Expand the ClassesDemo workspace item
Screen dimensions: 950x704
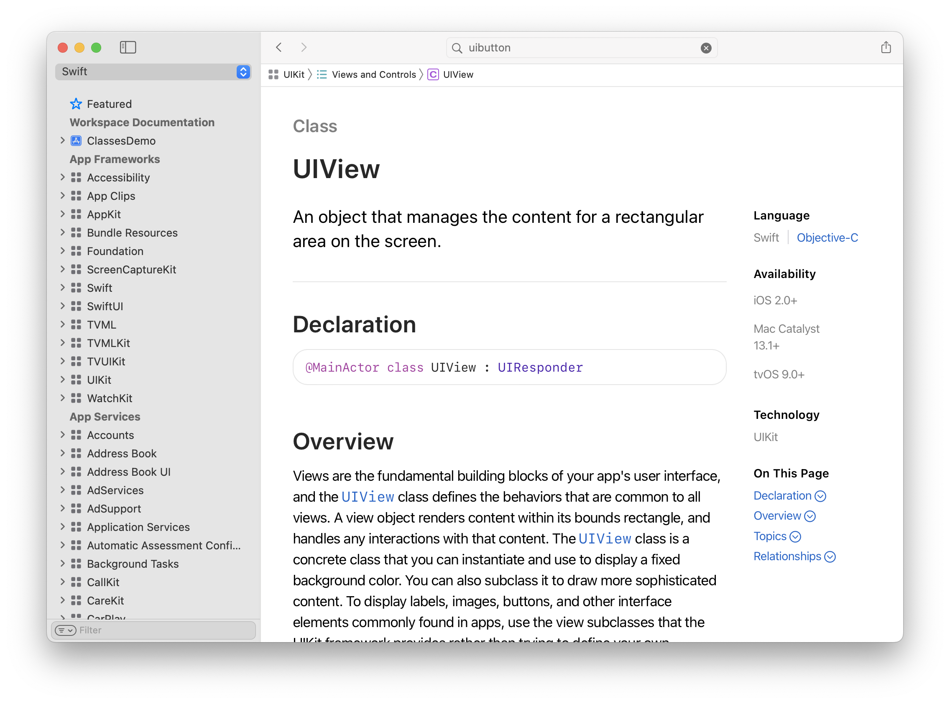pos(63,140)
